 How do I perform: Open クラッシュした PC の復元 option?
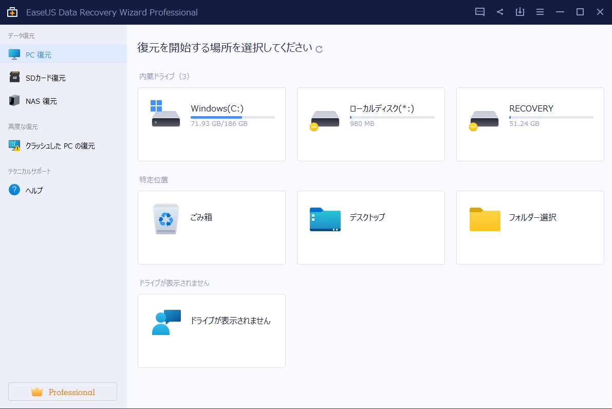pyautogui.click(x=60, y=146)
